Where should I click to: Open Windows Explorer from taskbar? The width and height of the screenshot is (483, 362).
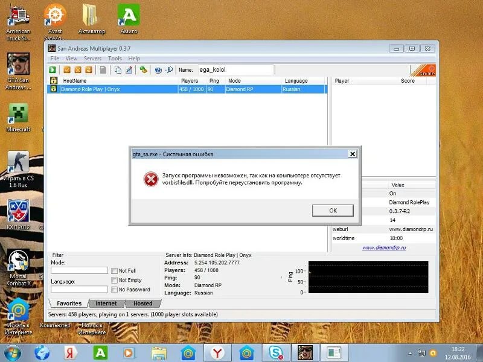click(159, 353)
